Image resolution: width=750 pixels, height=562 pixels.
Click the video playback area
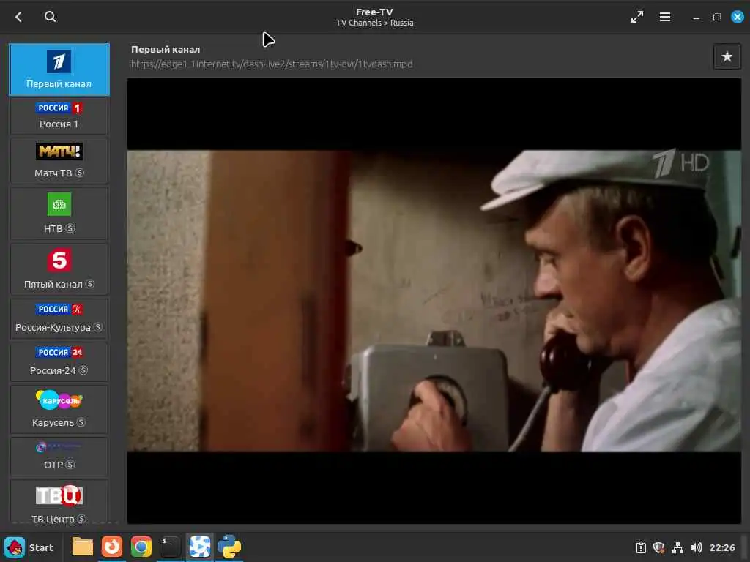point(434,301)
